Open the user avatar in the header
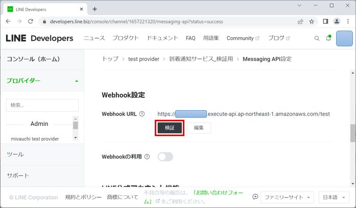This screenshot has width=356, height=208. pos(344,39)
